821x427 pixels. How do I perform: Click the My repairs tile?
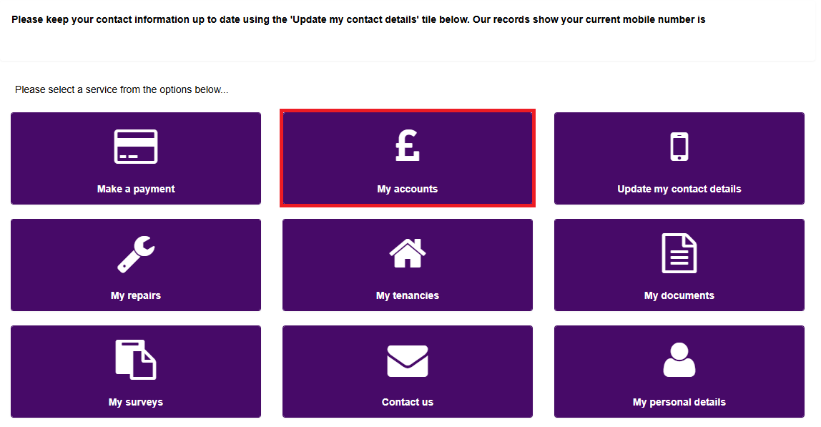pos(136,265)
